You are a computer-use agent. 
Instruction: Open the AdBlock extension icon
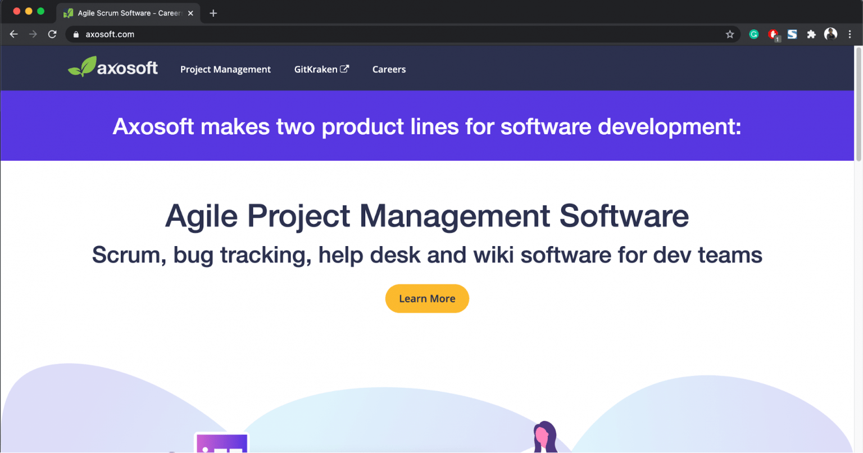pyautogui.click(x=773, y=34)
